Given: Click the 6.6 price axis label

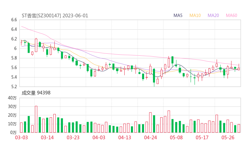Looking at the screenshot, I should 14,20.
